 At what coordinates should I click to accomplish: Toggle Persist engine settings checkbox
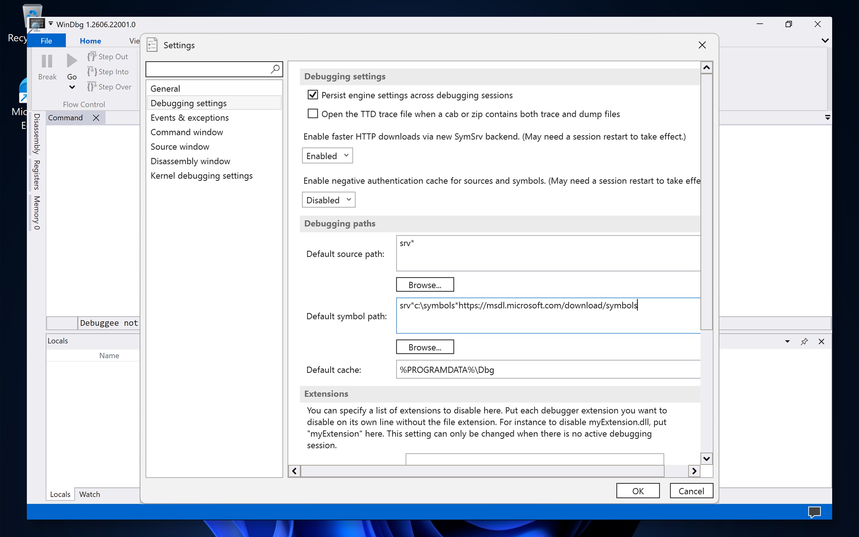[312, 95]
